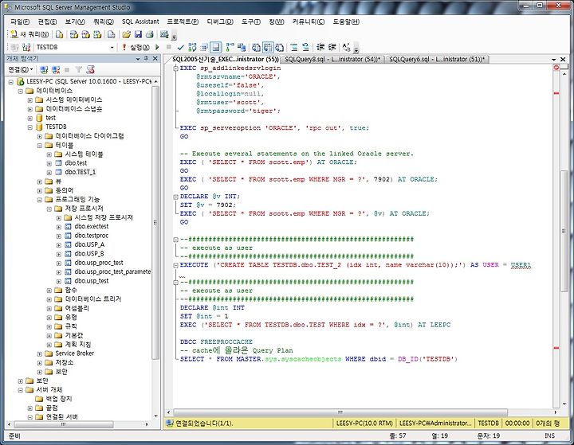The image size is (574, 445).
Task: Open the active documents dropdown arrow beside tabs
Action: [x=553, y=59]
